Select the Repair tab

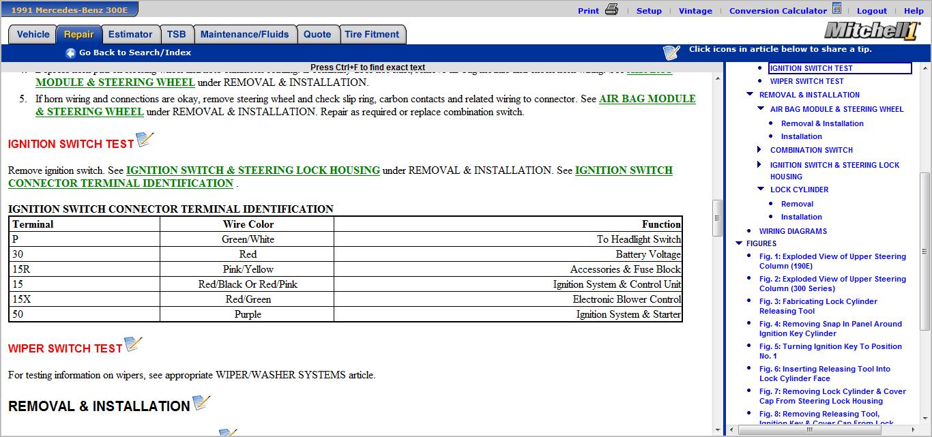(x=79, y=35)
